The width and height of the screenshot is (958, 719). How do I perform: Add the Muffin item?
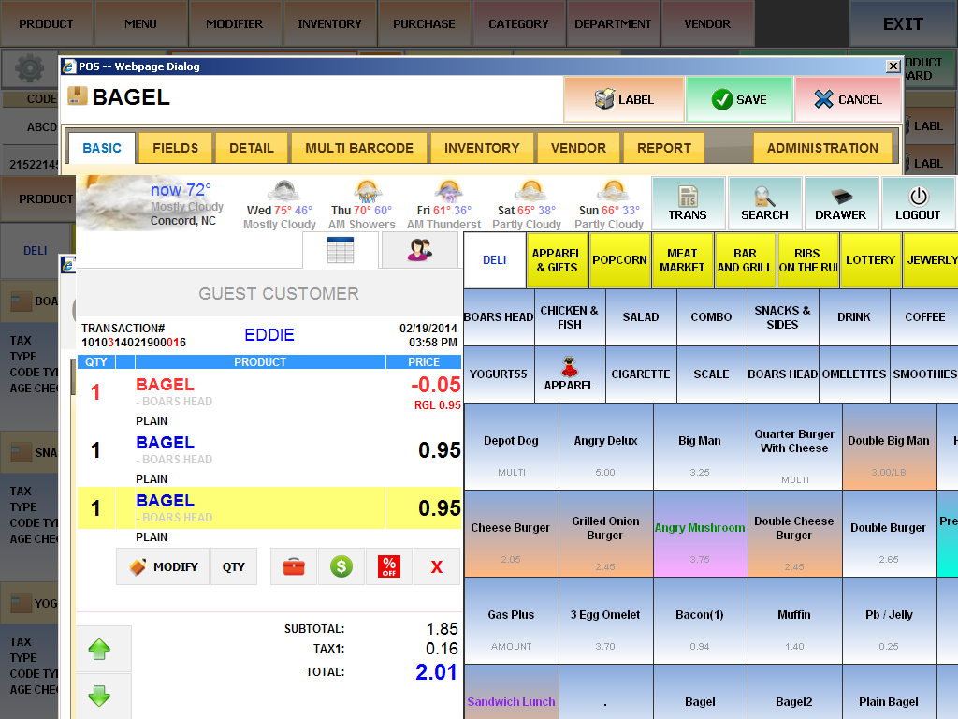point(794,621)
